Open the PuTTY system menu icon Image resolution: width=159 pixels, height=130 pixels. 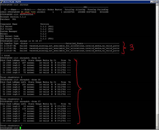click(x=1, y=2)
